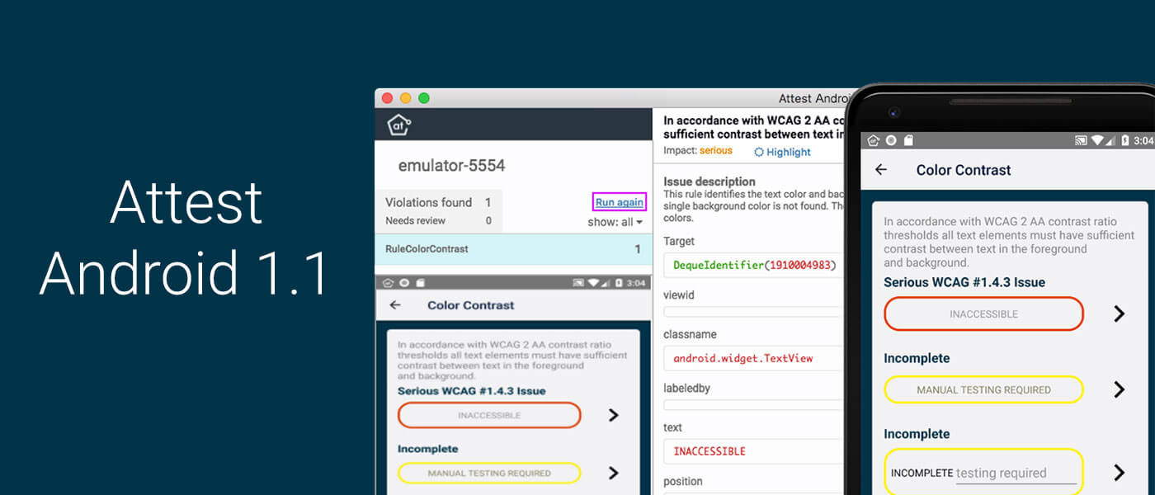The width and height of the screenshot is (1155, 495).
Task: Tap the SD card icon in phone status bar
Action: click(x=907, y=141)
